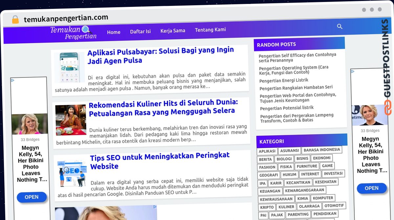Click the padlock icon beside the URL

pyautogui.click(x=15, y=19)
